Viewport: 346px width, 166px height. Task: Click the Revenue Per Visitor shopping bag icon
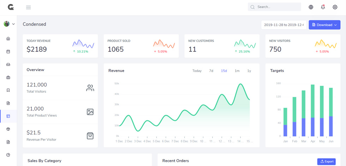tap(90, 136)
